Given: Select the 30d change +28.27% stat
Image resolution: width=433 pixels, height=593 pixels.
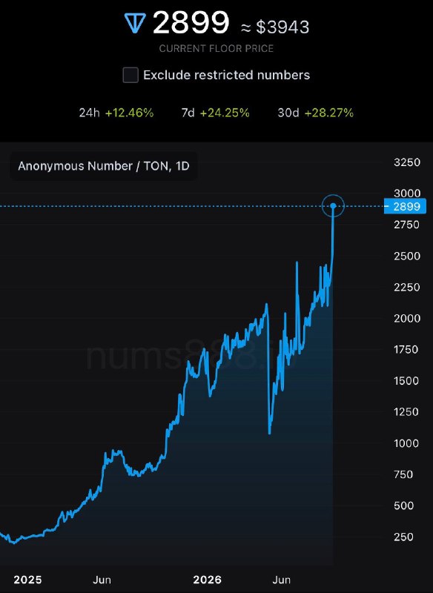Looking at the screenshot, I should 315,113.
